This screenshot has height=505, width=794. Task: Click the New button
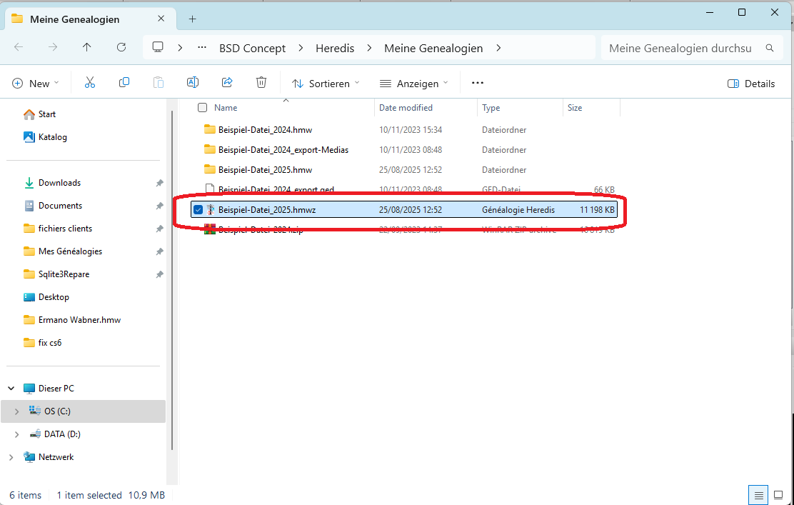[36, 84]
